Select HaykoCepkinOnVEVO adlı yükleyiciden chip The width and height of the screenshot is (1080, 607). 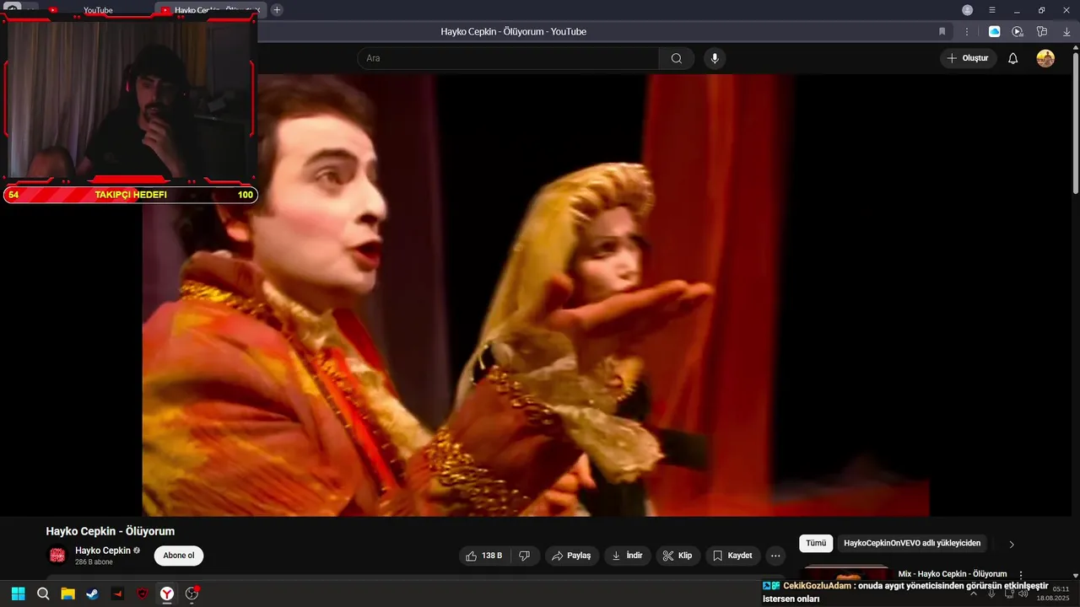(x=912, y=544)
